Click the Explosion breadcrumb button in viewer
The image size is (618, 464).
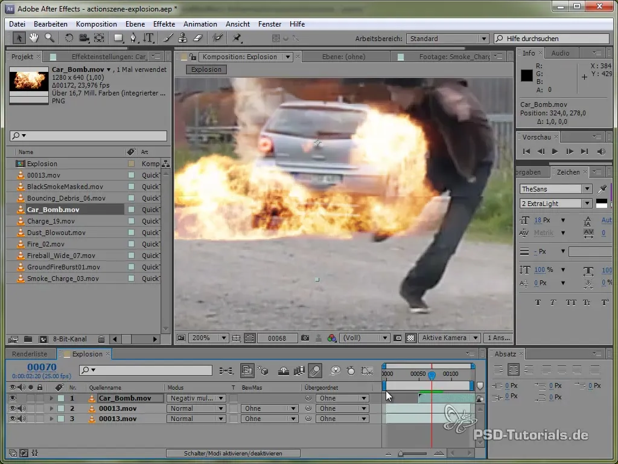tap(206, 69)
